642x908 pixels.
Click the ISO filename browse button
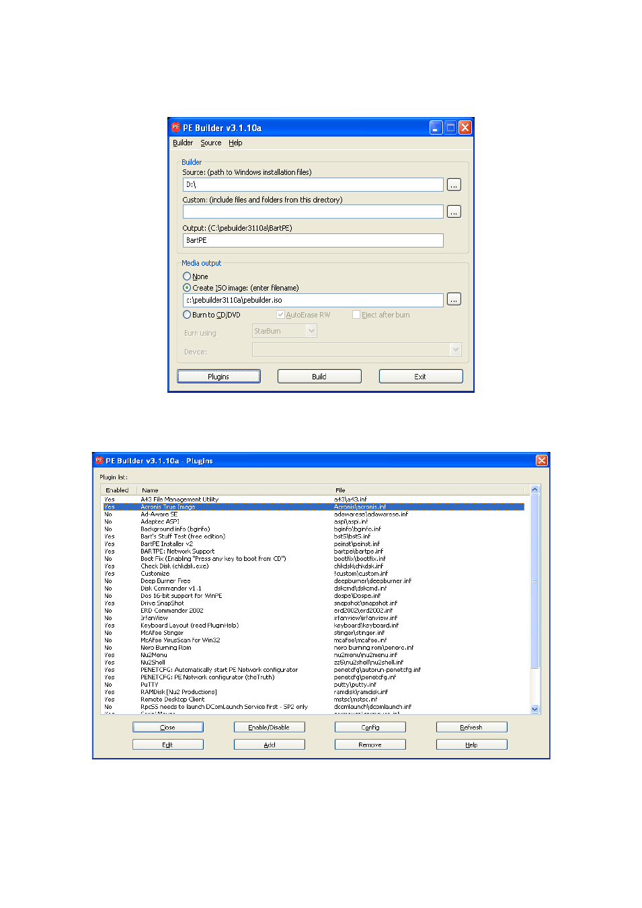(x=454, y=300)
